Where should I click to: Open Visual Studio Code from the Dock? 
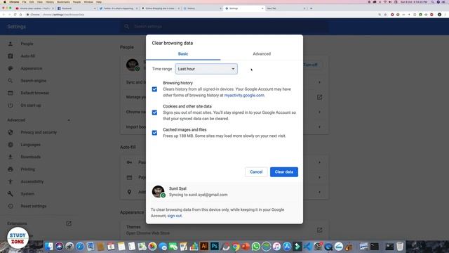[x=307, y=247]
